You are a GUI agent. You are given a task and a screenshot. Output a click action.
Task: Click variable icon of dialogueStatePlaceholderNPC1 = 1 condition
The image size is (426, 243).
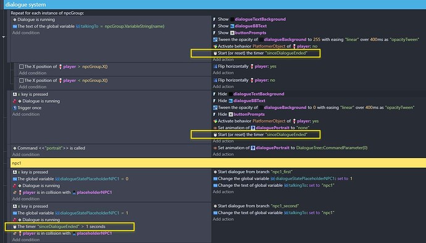(x=15, y=213)
